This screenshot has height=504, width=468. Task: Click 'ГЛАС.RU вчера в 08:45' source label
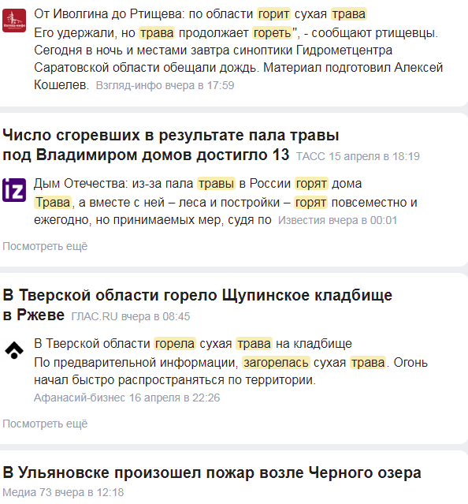(130, 316)
